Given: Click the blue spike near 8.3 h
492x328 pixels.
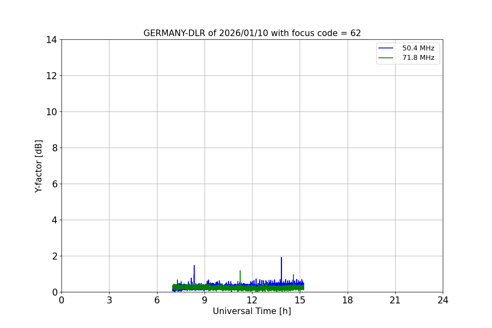Looking at the screenshot, I should pyautogui.click(x=194, y=274).
